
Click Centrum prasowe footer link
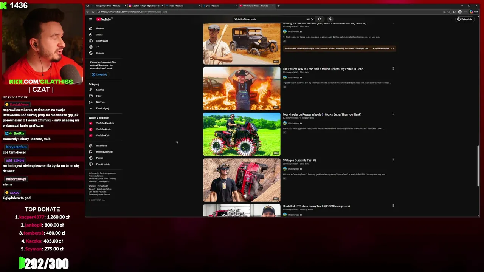click(x=108, y=173)
